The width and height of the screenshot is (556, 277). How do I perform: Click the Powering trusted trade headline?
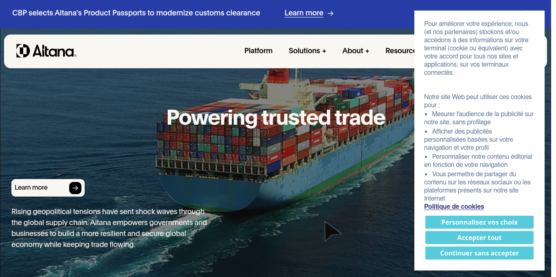click(x=276, y=117)
